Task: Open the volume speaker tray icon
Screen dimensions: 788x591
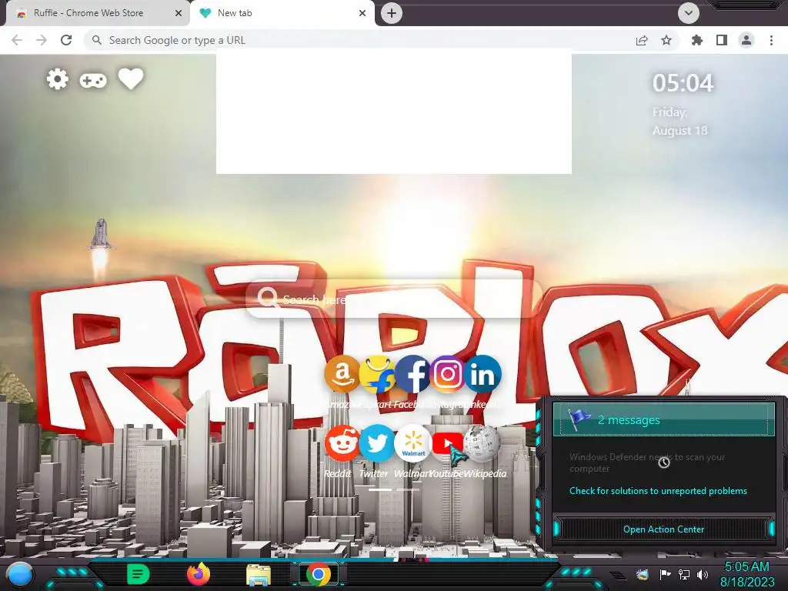Action: [703, 574]
